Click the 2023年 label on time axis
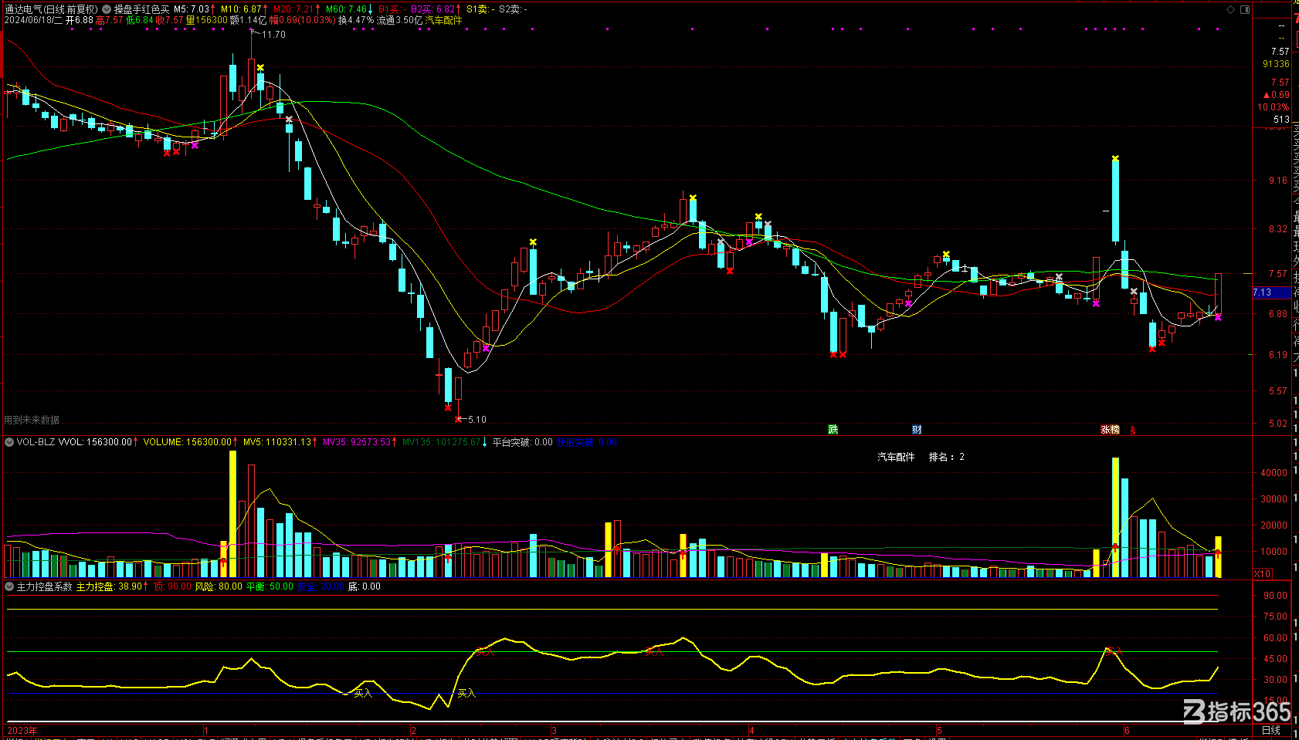Image resolution: width=1299 pixels, height=740 pixels. (22, 730)
